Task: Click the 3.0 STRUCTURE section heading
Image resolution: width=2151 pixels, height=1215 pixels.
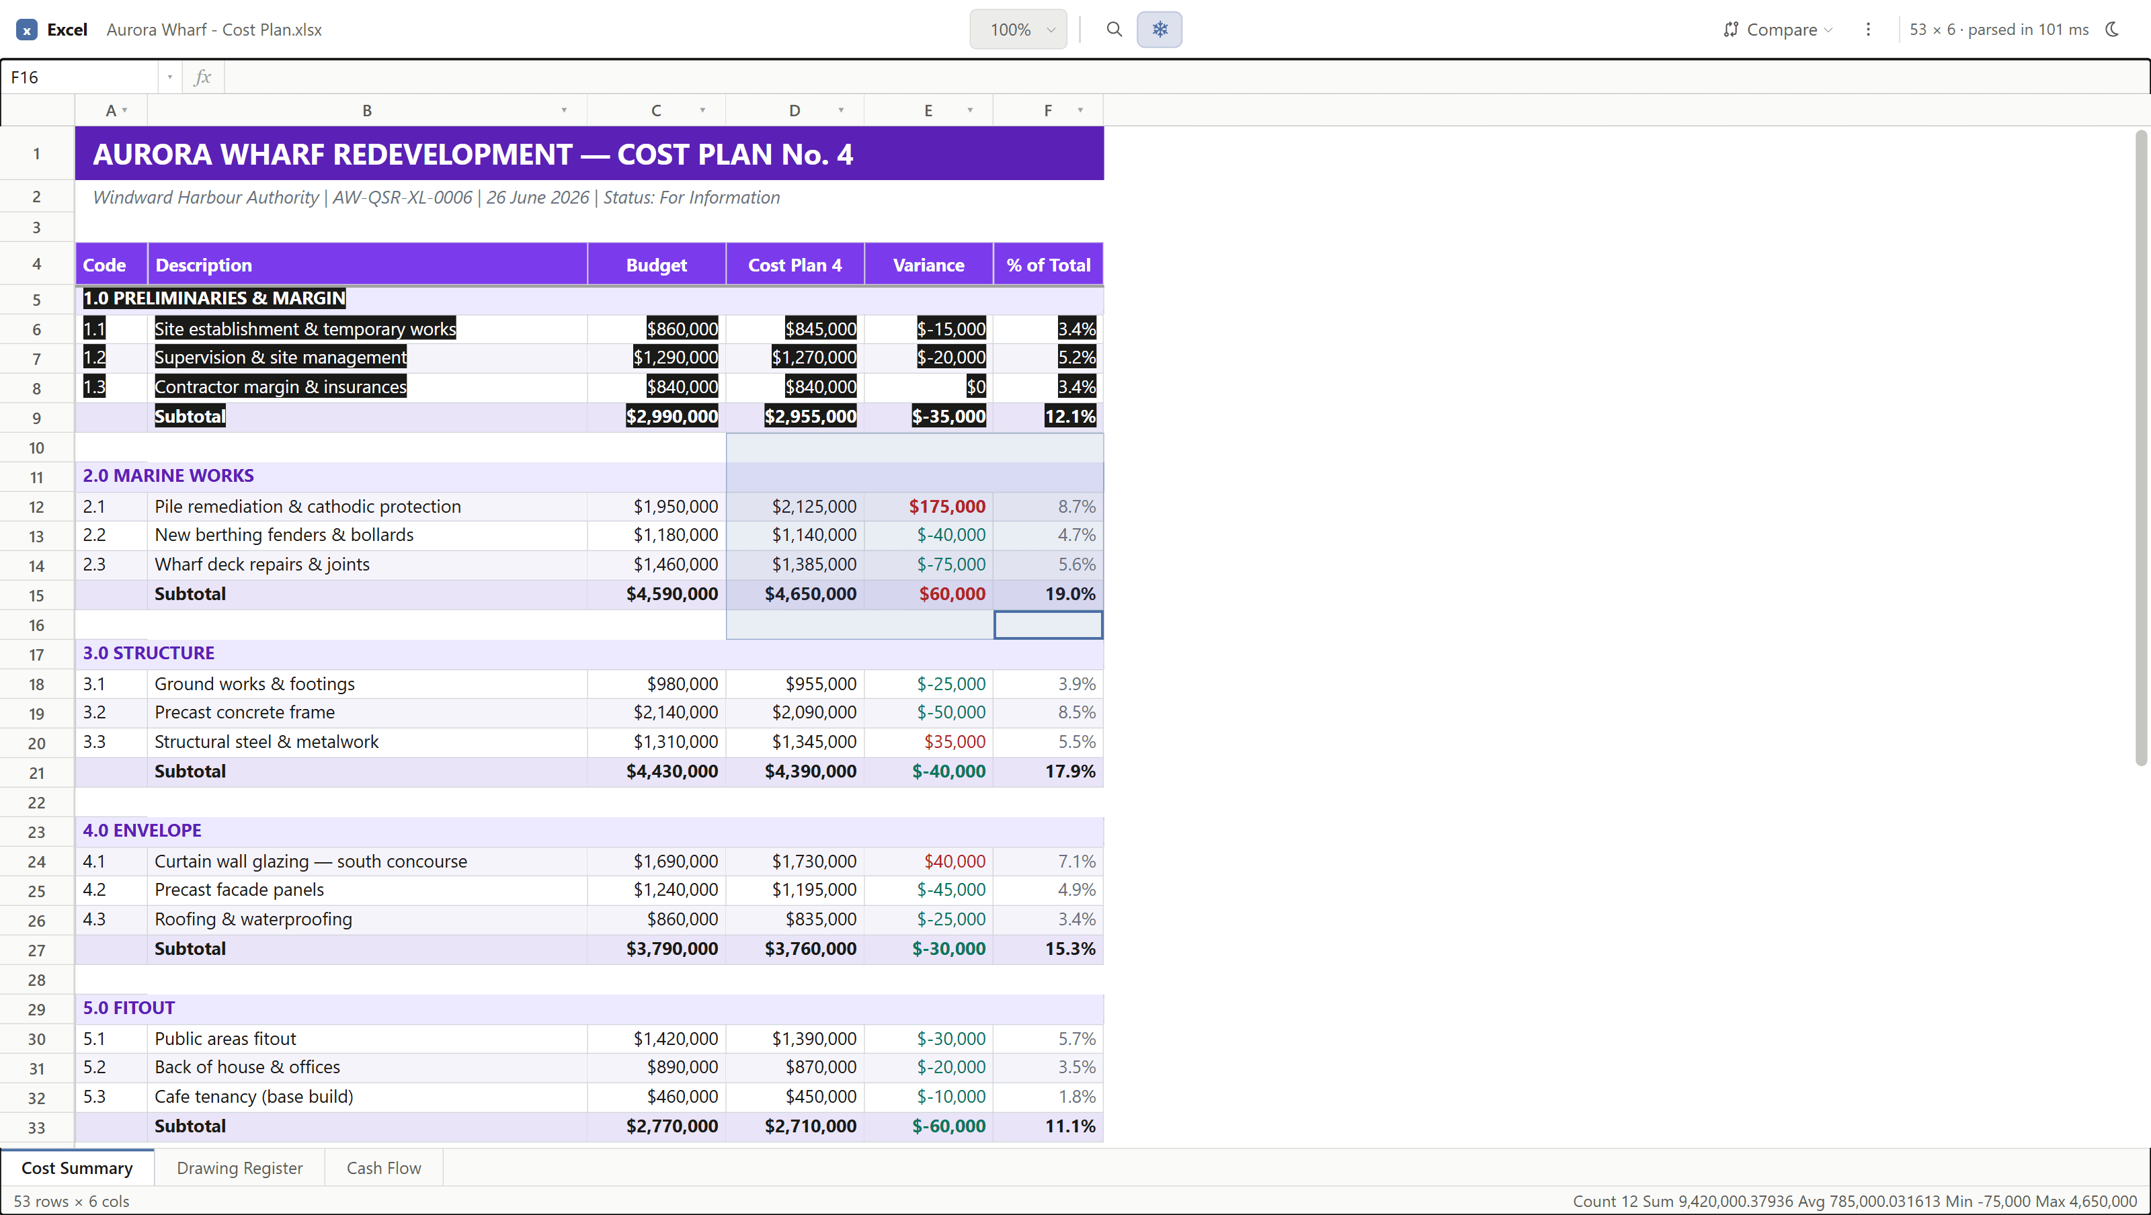Action: coord(149,653)
